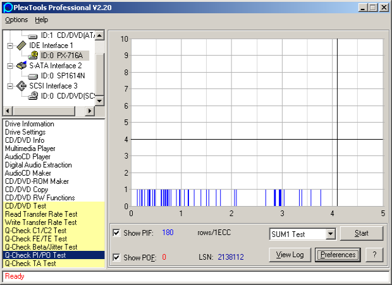
Task: Click the tree scroll down arrow
Action: [99, 101]
